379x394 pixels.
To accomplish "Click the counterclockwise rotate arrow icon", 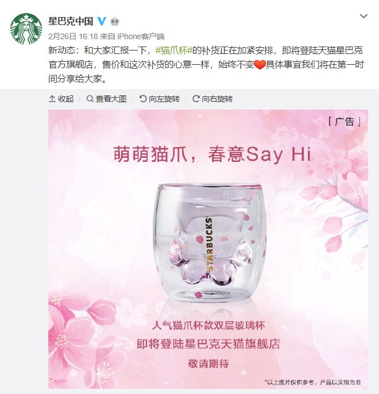I will [x=143, y=99].
